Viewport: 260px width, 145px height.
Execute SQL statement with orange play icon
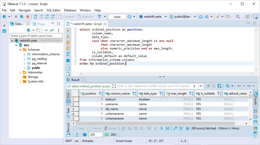coord(68,31)
